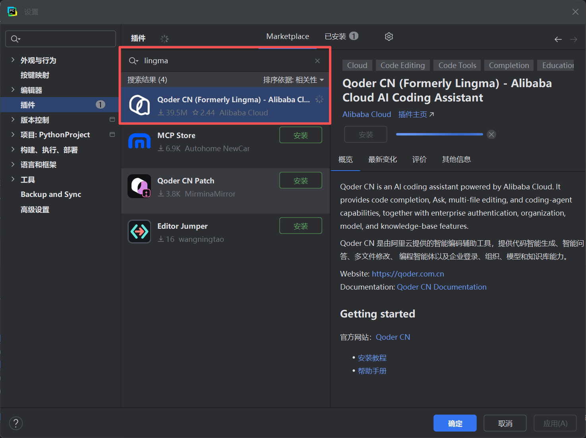The image size is (586, 438).
Task: Click the Editor Jumper plugin logo
Action: pos(139,232)
